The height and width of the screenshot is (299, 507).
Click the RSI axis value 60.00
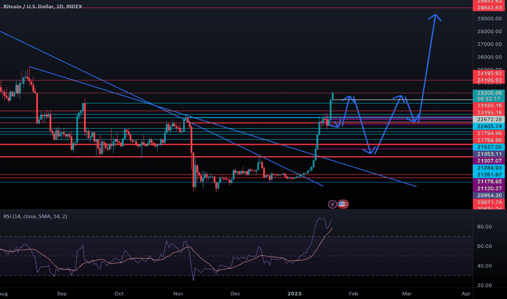pyautogui.click(x=484, y=246)
